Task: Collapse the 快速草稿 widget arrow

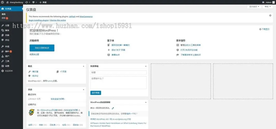Action: point(146,66)
